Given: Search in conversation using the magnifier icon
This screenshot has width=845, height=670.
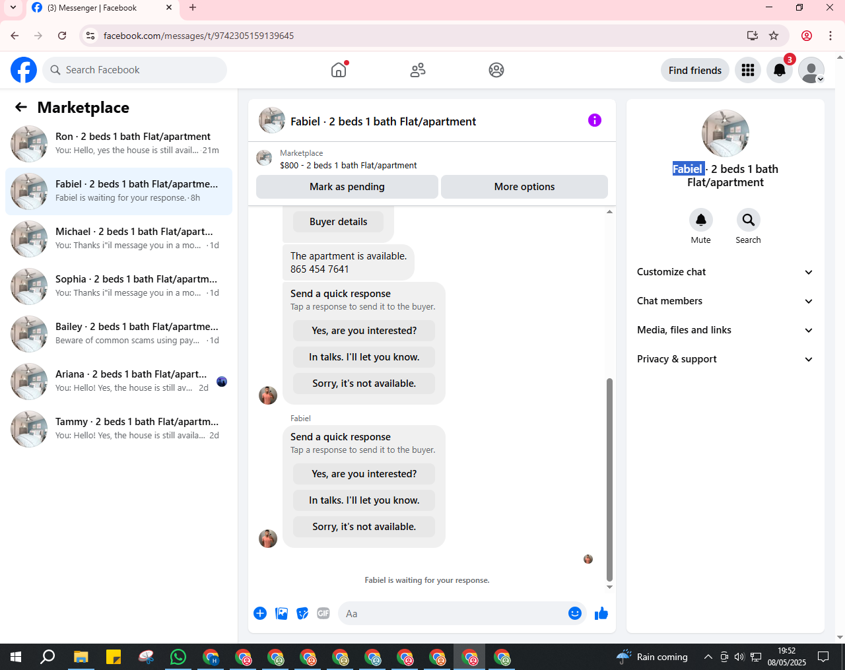Looking at the screenshot, I should pyautogui.click(x=749, y=220).
